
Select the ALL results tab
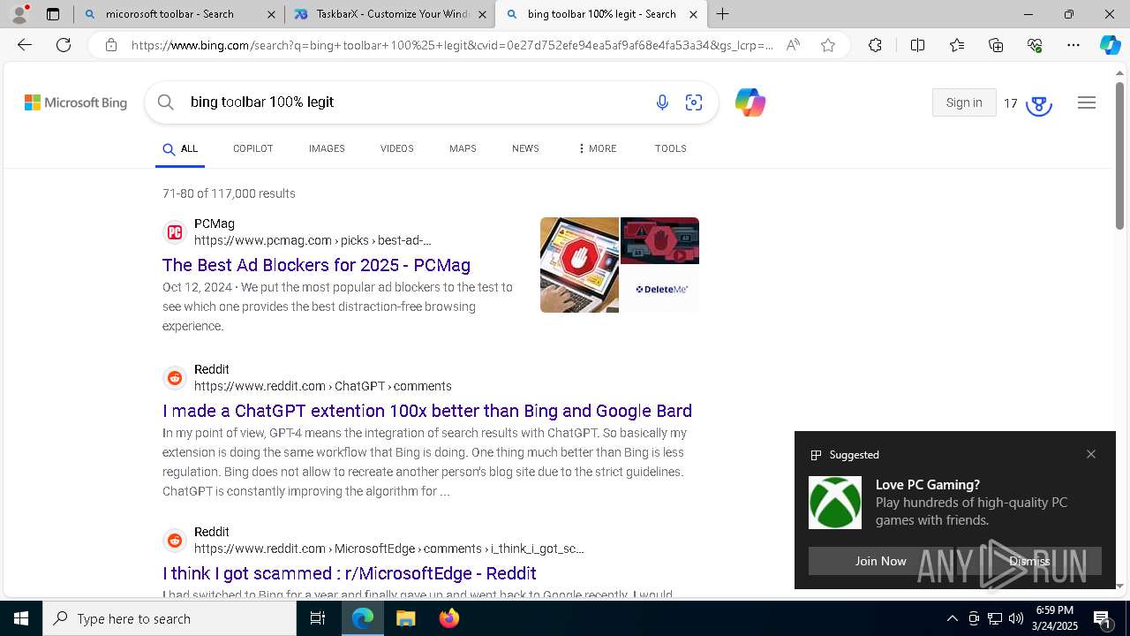point(180,149)
